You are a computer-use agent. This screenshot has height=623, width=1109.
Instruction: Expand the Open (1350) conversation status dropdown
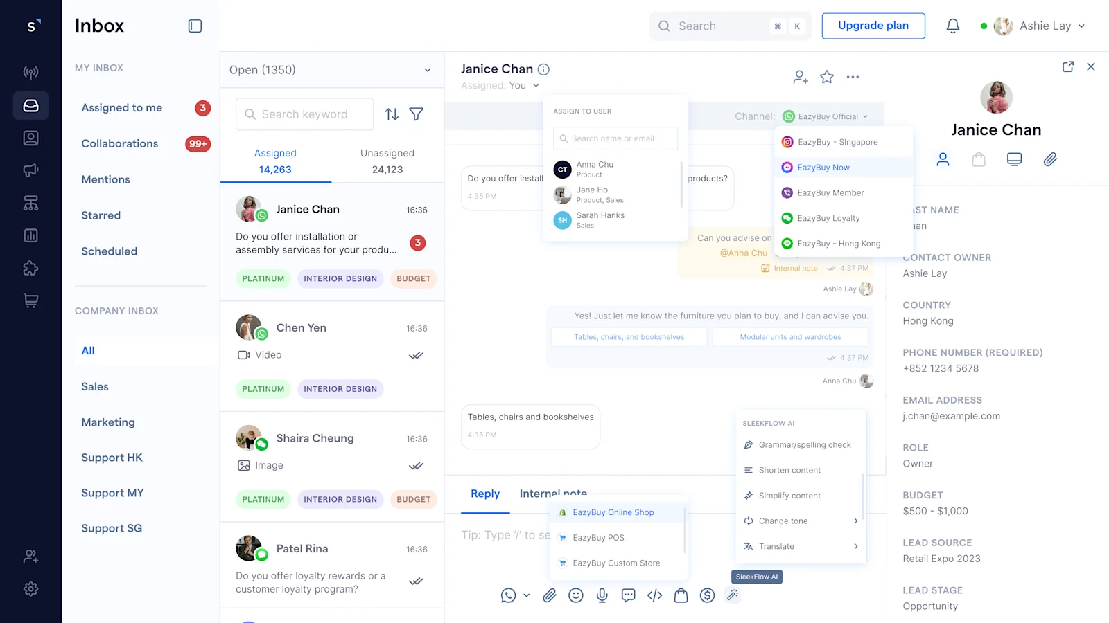[x=331, y=69]
